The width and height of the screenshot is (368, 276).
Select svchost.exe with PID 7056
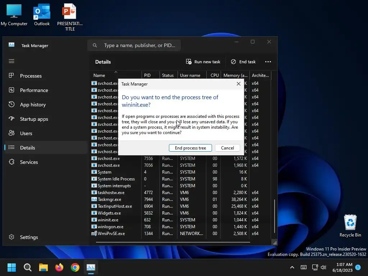[x=181, y=165]
